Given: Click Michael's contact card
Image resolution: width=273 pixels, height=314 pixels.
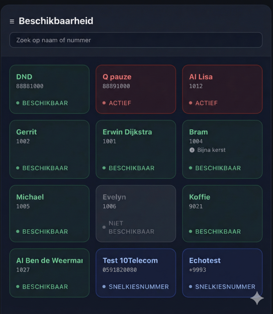Looking at the screenshot, I should [49, 214].
